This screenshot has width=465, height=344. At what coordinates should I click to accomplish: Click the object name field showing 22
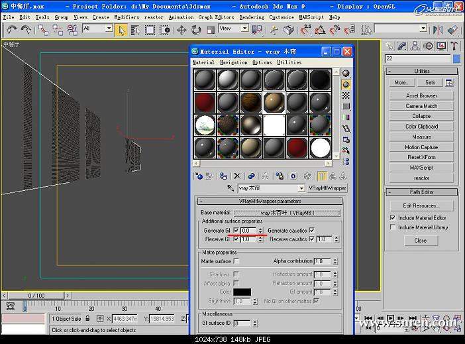[x=418, y=59]
